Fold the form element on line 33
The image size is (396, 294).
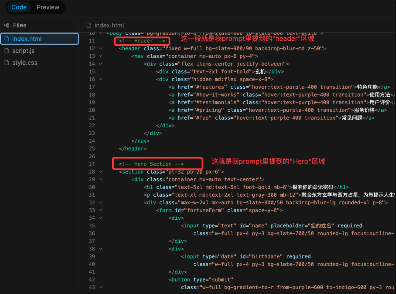click(x=100, y=210)
